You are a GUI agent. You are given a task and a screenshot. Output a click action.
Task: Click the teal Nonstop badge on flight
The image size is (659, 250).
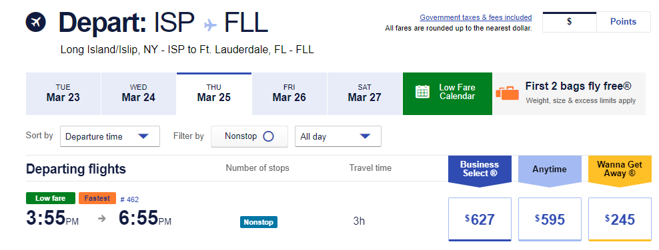point(259,222)
